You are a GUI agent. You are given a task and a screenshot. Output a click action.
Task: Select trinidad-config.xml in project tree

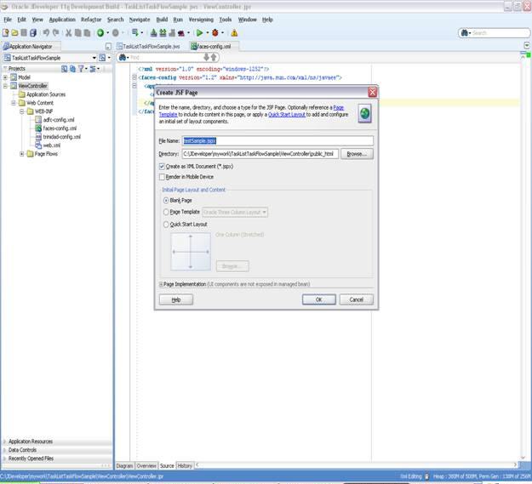click(x=62, y=137)
